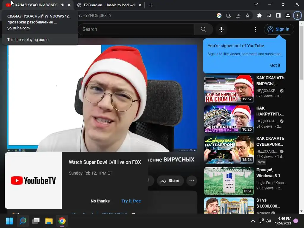This screenshot has width=304, height=228.
Task: Click Try it free for YouTube TV
Action: point(131,201)
